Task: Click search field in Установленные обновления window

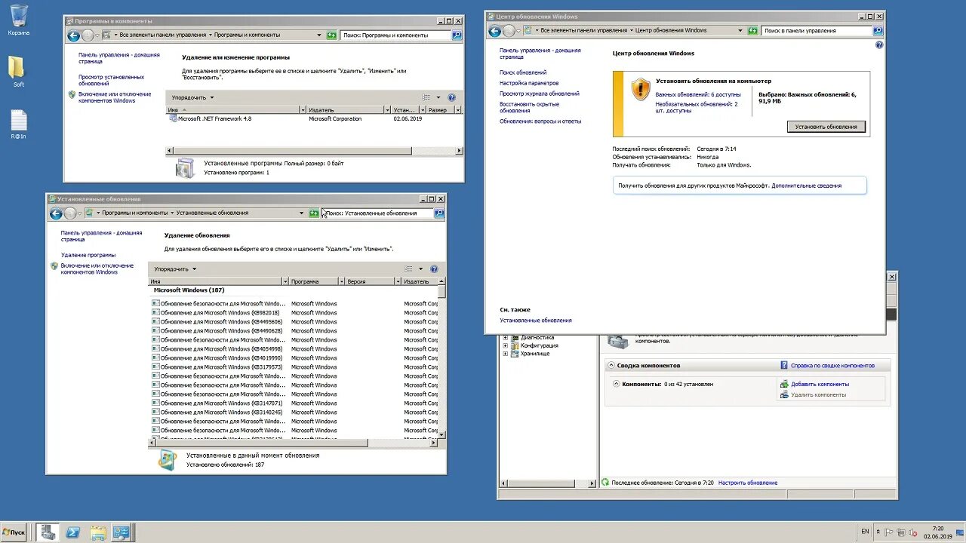Action: point(378,213)
